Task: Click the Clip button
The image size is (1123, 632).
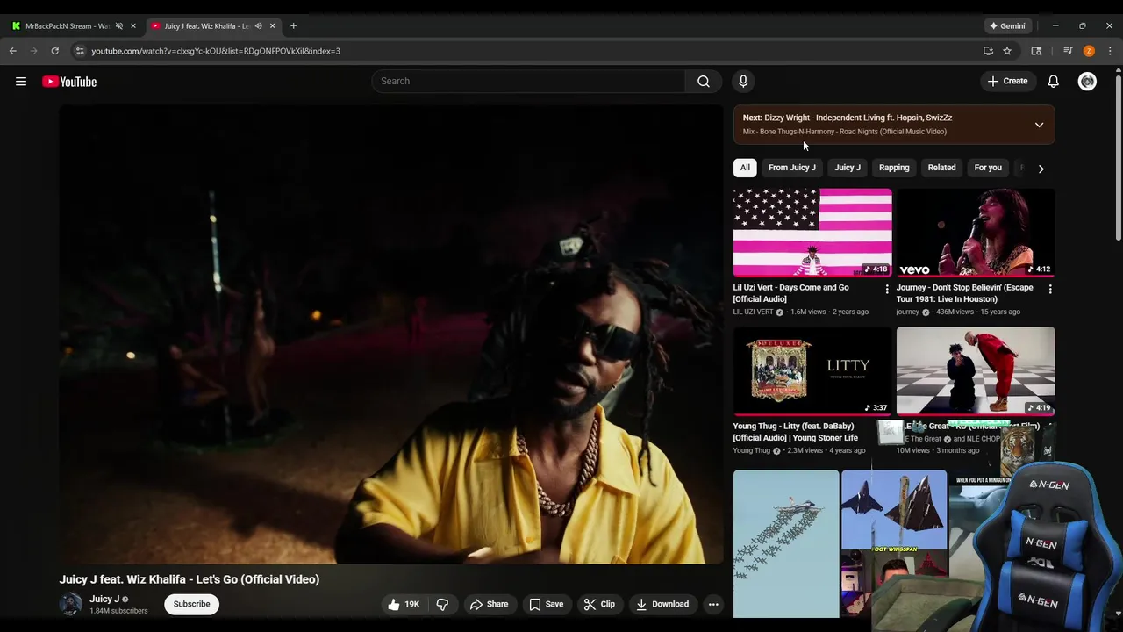Action: (x=599, y=604)
